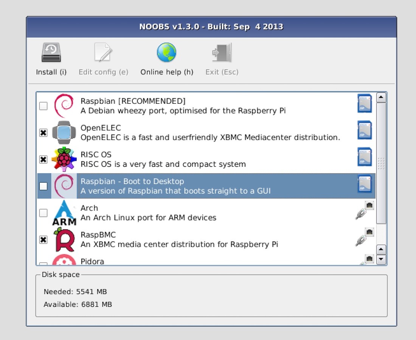Image resolution: width=416 pixels, height=340 pixels.
Task: Click SD card icon in Raspbian [RECOMMENDED] row
Action: pyautogui.click(x=365, y=104)
